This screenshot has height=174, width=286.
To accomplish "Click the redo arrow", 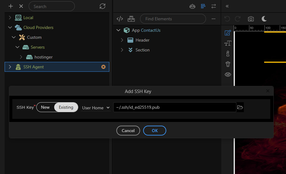I will tap(238, 19).
